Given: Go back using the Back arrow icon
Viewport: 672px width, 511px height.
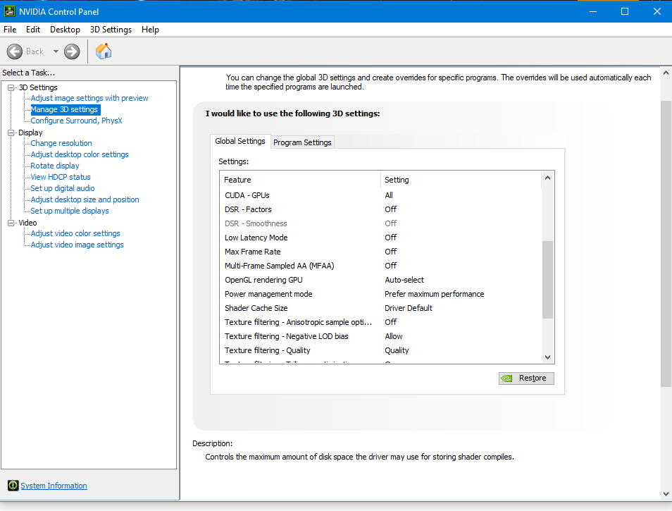Looking at the screenshot, I should coord(15,51).
